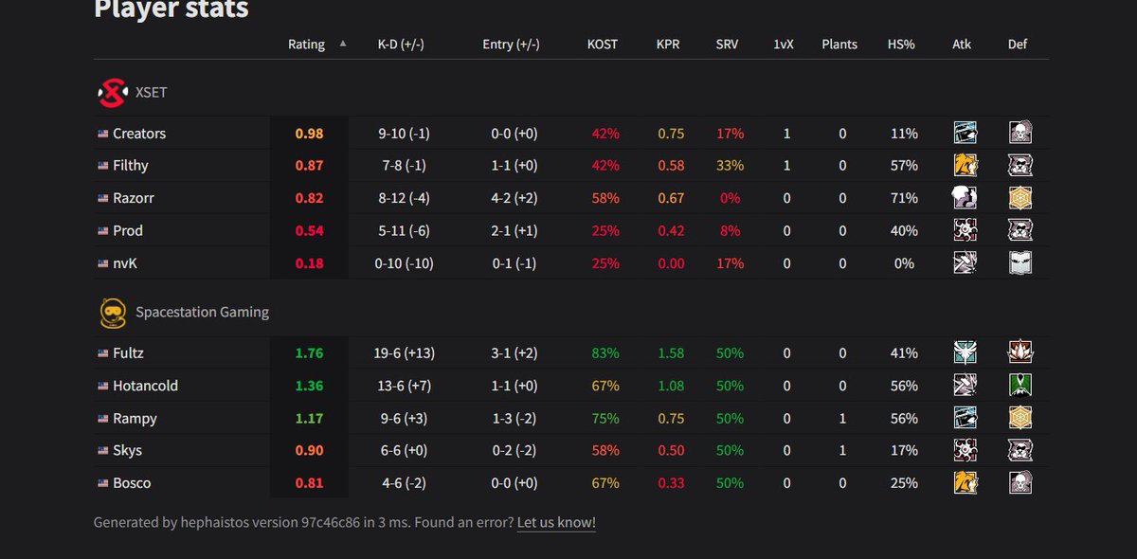1137x559 pixels.
Task: Click the Atk column header
Action: click(x=963, y=44)
